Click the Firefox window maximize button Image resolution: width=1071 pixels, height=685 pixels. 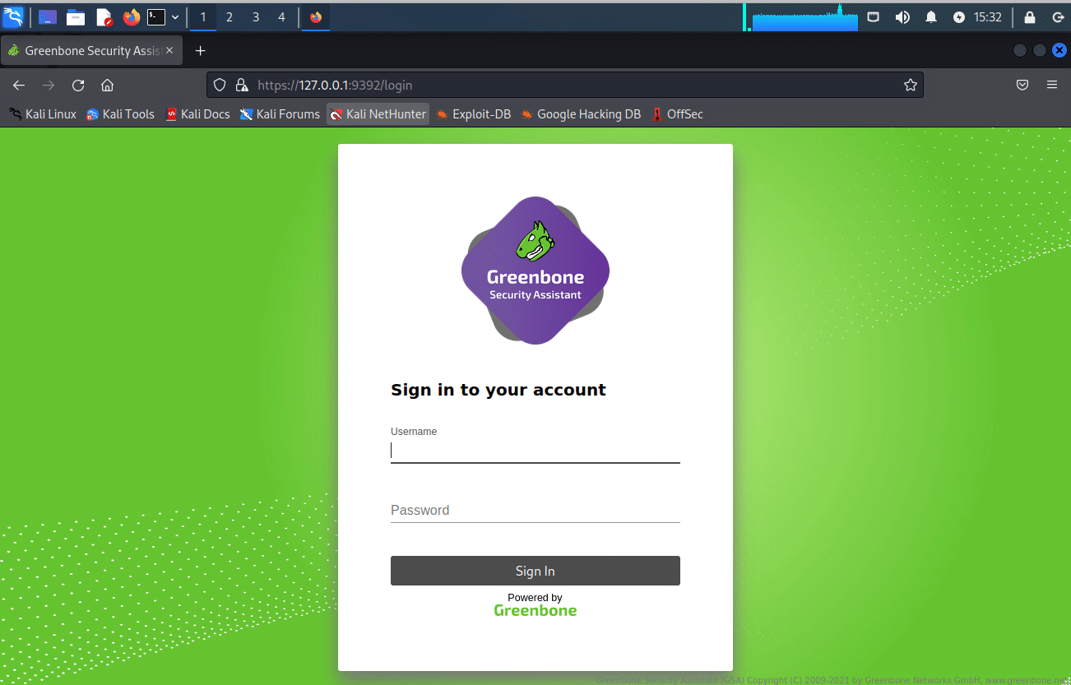[x=1040, y=50]
